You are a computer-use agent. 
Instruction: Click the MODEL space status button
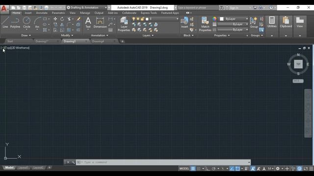tap(184, 169)
